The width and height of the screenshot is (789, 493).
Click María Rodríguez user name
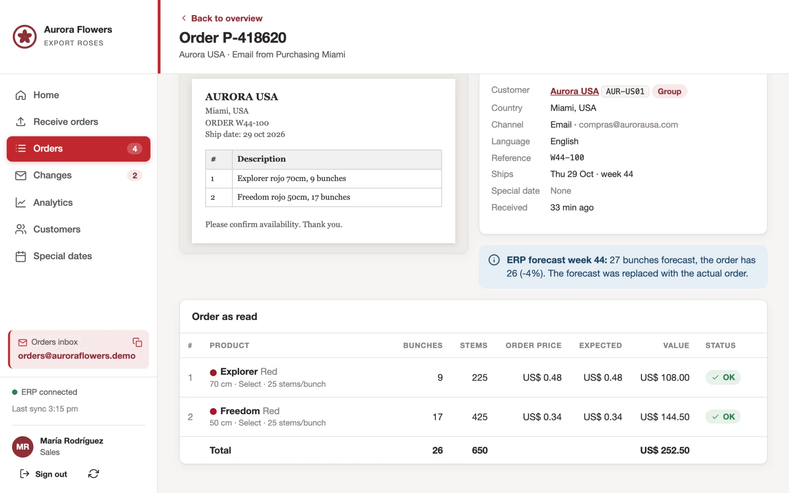pyautogui.click(x=71, y=441)
